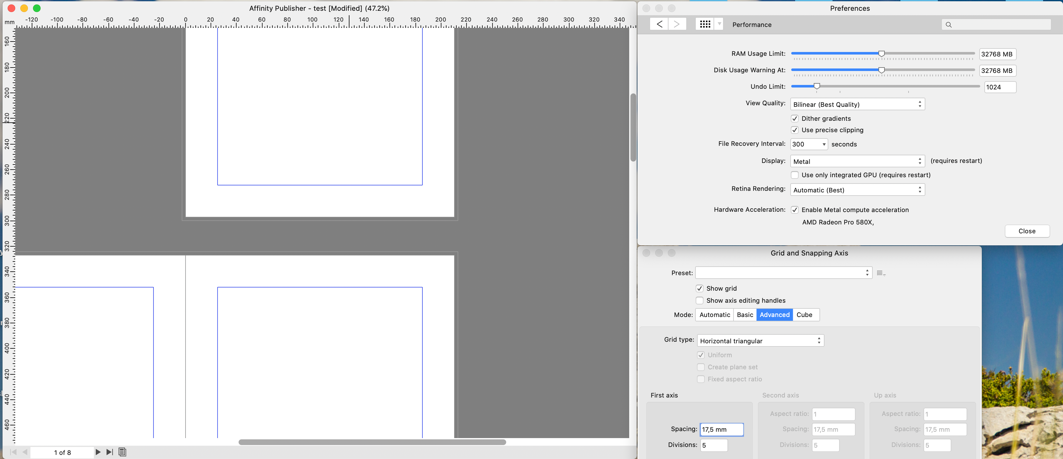
Task: Open the Grid type dropdown
Action: point(760,340)
